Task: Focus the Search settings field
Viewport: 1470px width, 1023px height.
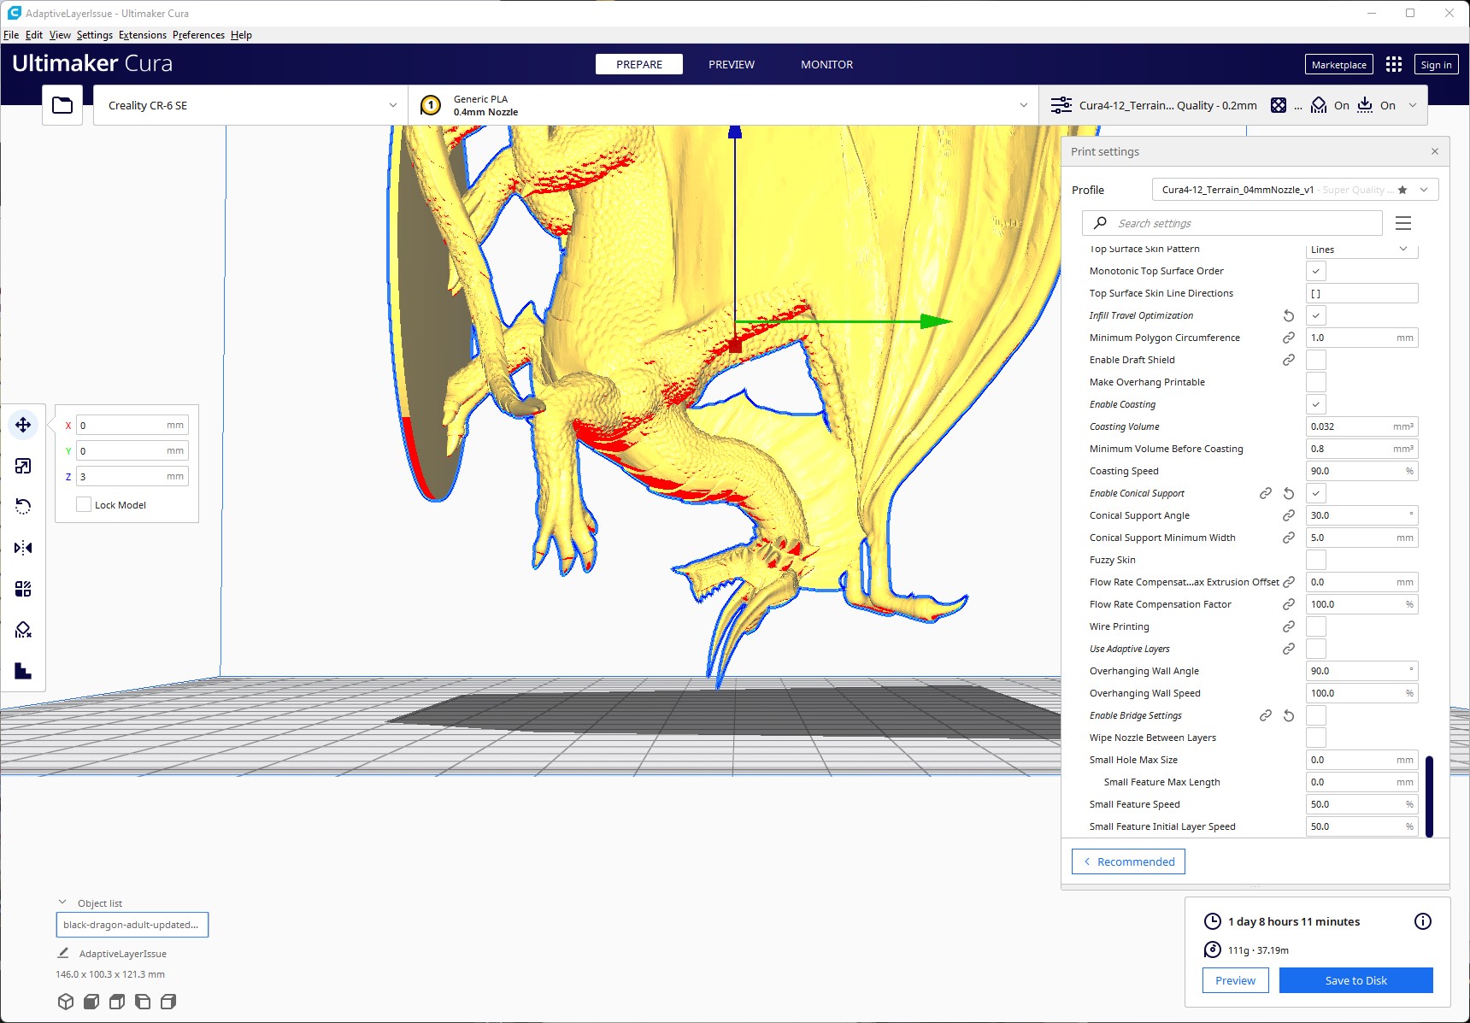Action: click(1232, 223)
